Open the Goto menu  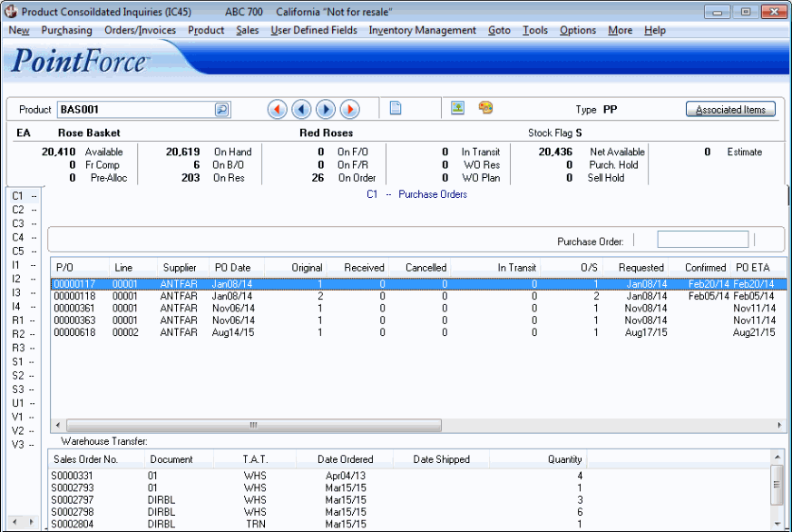pos(499,30)
